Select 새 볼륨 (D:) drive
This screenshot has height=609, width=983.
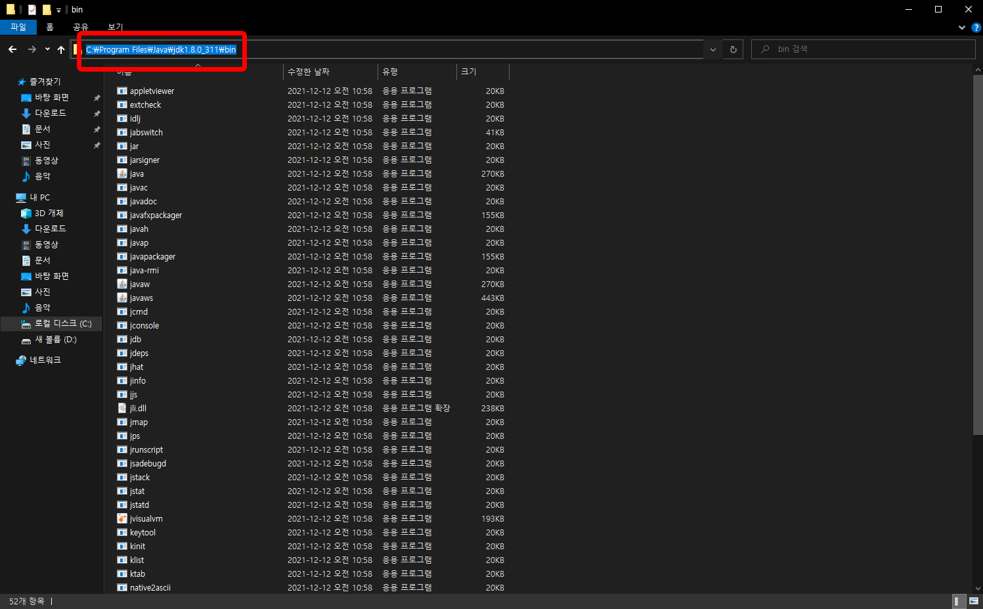coord(56,340)
